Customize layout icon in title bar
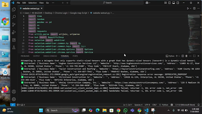Screen dimensions: 202x114 tap(165, 3)
